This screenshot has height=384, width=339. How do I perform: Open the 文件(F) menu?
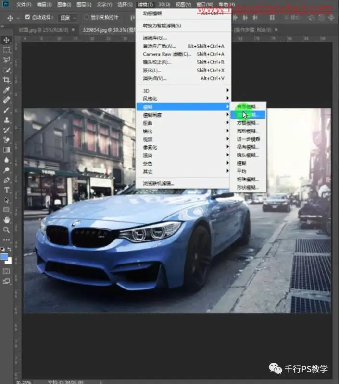(x=24, y=4)
